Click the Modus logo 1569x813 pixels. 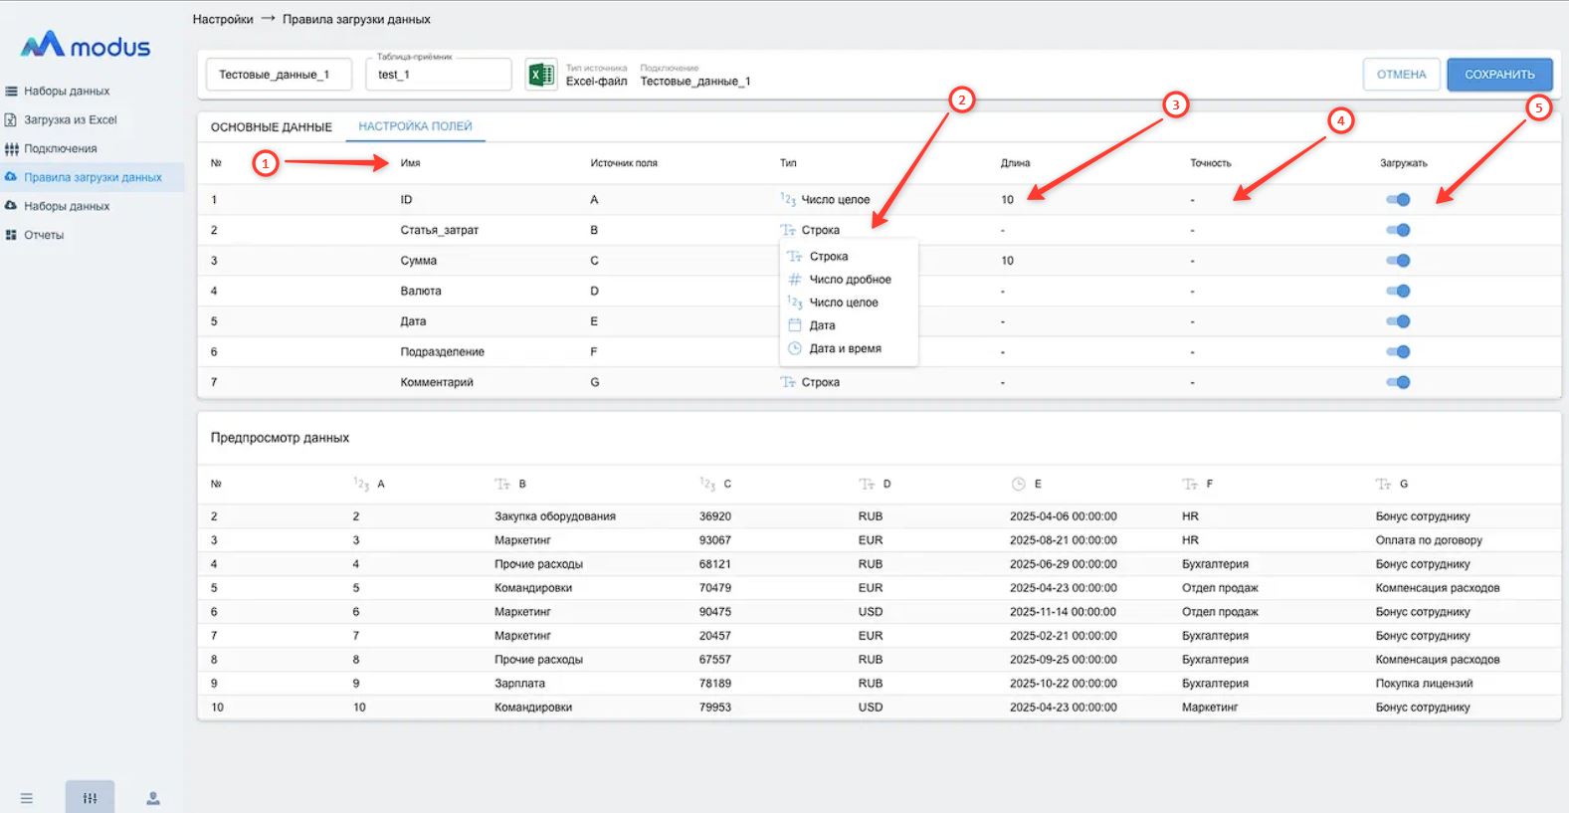[x=86, y=46]
